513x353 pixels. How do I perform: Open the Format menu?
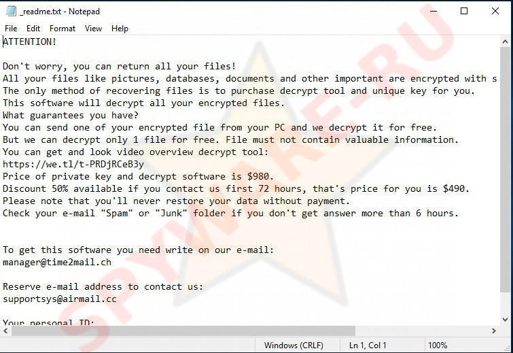pyautogui.click(x=62, y=29)
